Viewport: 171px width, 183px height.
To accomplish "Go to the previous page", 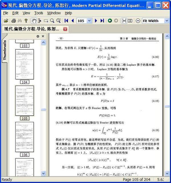I will pyautogui.click(x=73, y=21).
